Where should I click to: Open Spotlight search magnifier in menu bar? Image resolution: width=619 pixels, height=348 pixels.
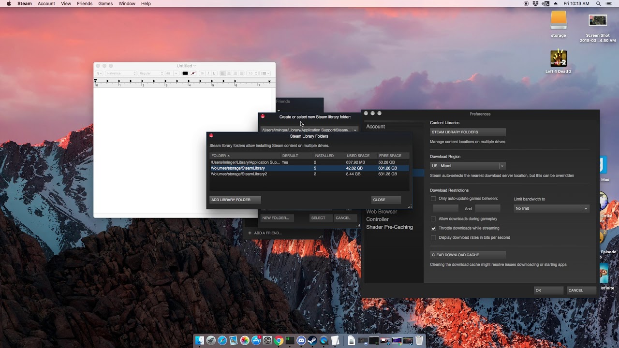click(599, 3)
